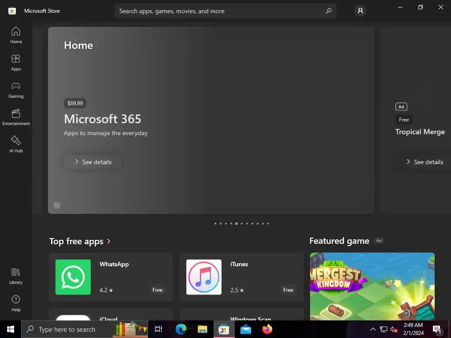
Task: Expand the Top free apps list
Action: (x=109, y=241)
